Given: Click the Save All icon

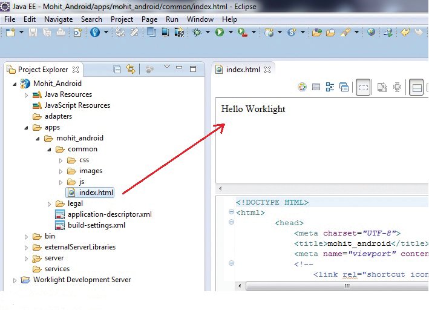Looking at the screenshot, I should pyautogui.click(x=47, y=33).
